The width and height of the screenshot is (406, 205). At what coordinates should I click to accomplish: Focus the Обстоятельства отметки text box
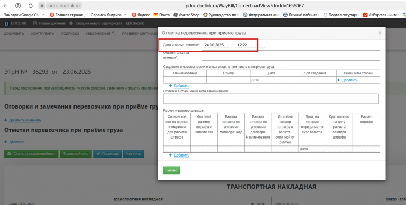pyautogui.click(x=291, y=55)
